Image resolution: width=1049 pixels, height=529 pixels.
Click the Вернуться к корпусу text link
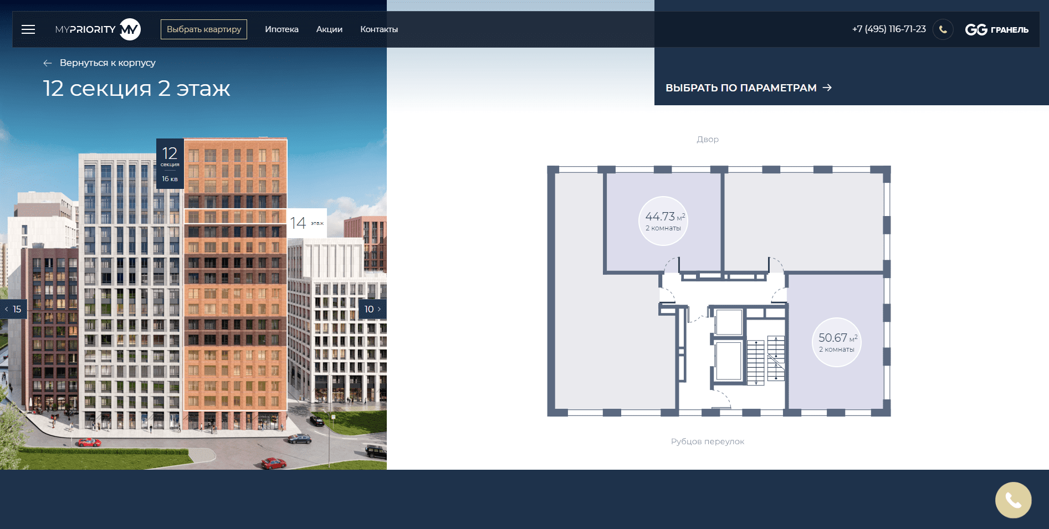point(108,63)
